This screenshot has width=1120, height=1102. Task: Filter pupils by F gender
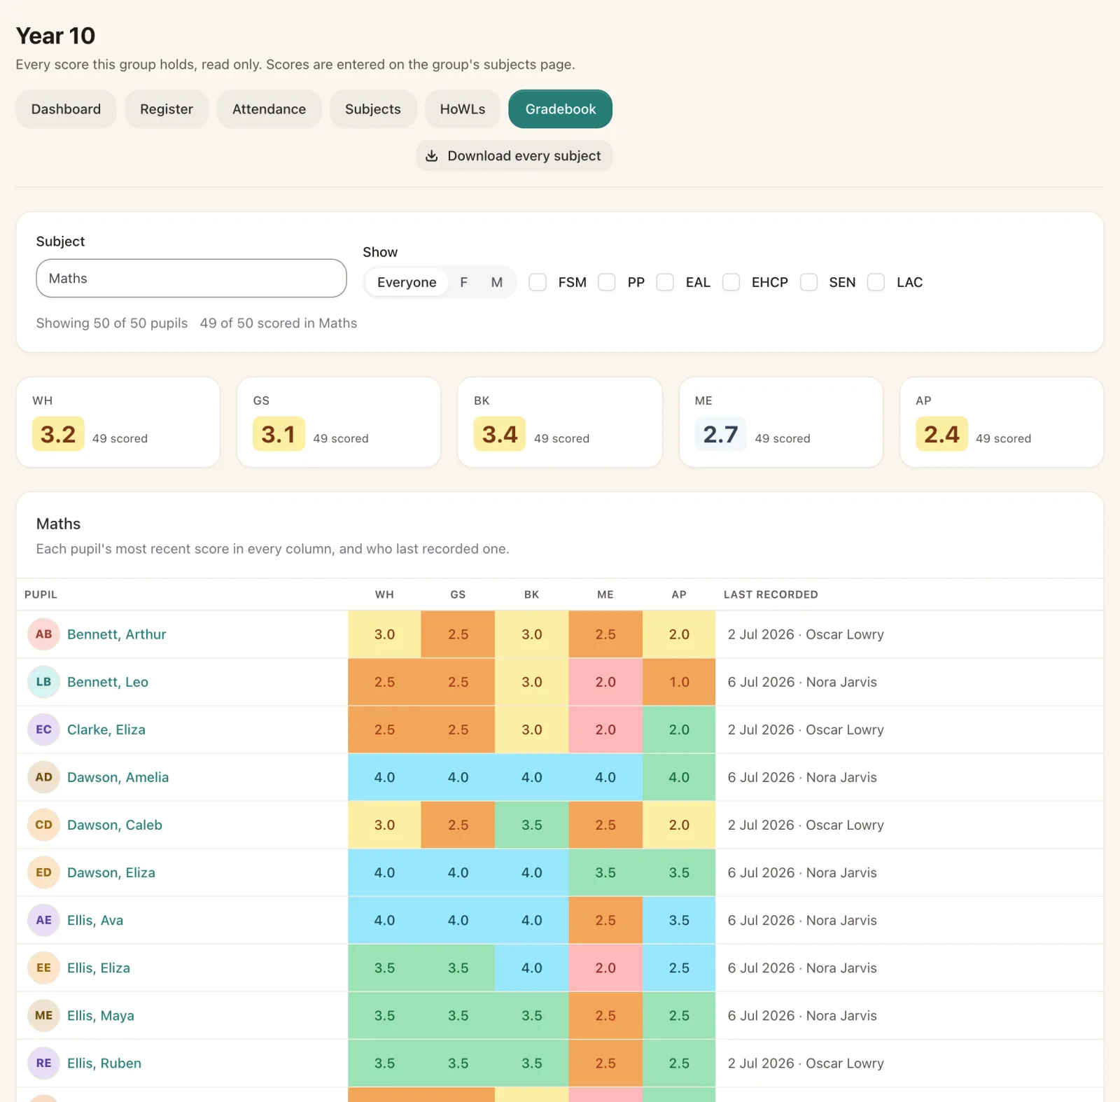pyautogui.click(x=463, y=282)
